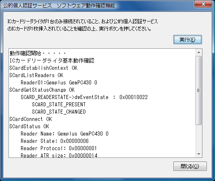Viewport: 215px width, 181px height.
Task: Click the SCardGetStatusChange OK line
Action: [x=42, y=90]
